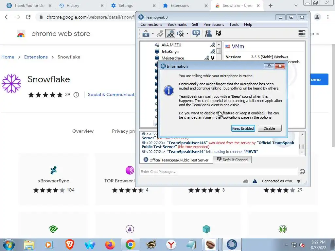Open a new Chrome tab with plus button
This screenshot has height=251, width=335.
(x=271, y=6)
